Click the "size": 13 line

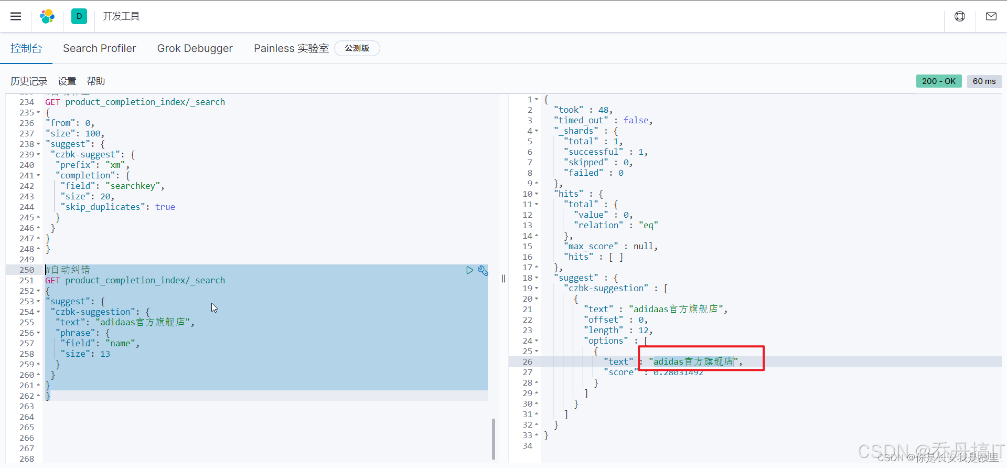tap(85, 354)
